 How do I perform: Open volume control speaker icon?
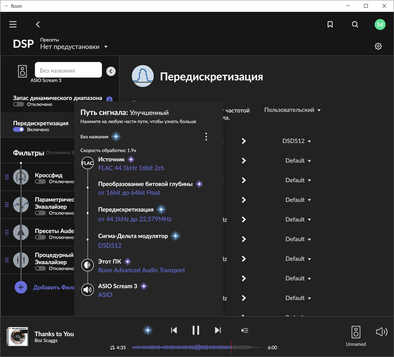pos(382,332)
